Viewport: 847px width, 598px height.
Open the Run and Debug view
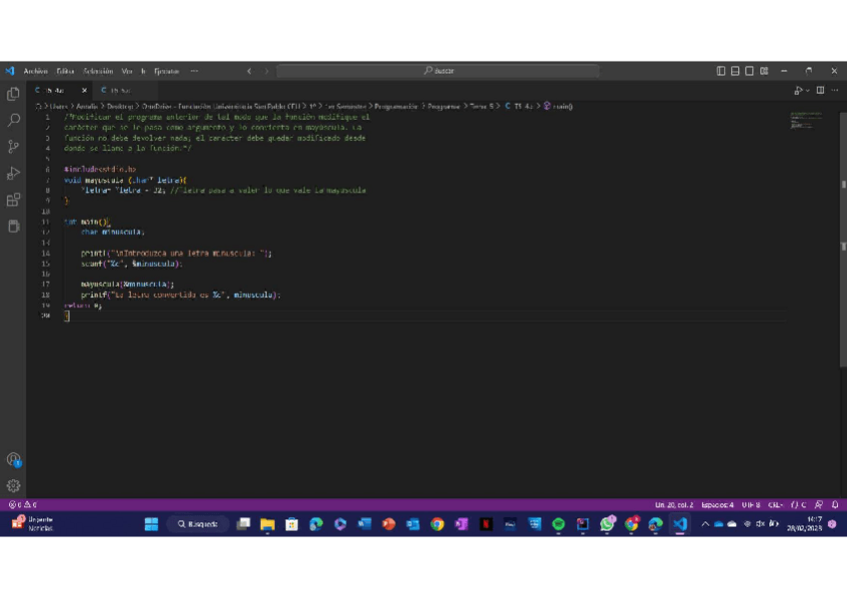13,174
